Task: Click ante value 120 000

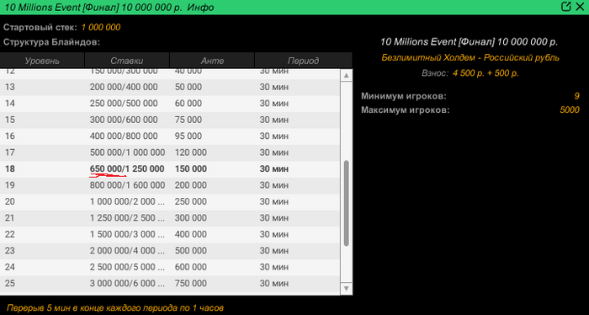Action: click(x=190, y=152)
